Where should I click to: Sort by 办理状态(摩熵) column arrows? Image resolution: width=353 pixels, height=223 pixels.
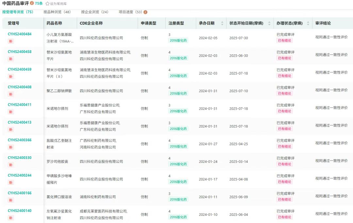(308, 23)
